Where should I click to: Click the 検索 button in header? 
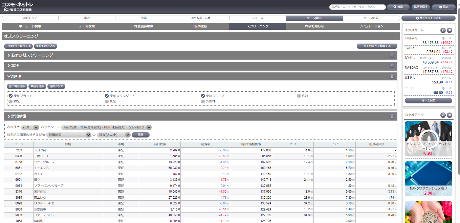pyautogui.click(x=398, y=7)
